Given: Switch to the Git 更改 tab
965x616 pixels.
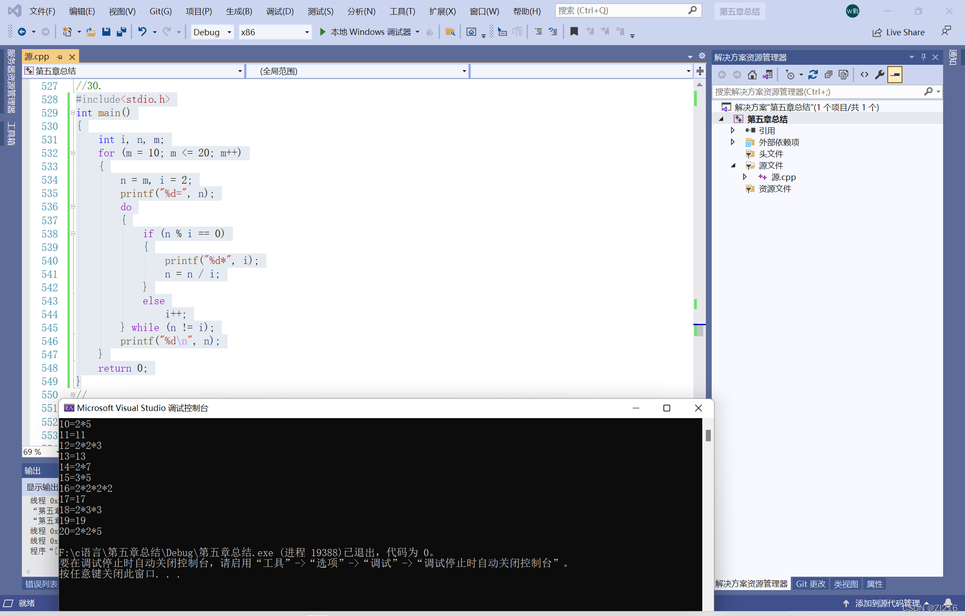Looking at the screenshot, I should click(x=810, y=584).
